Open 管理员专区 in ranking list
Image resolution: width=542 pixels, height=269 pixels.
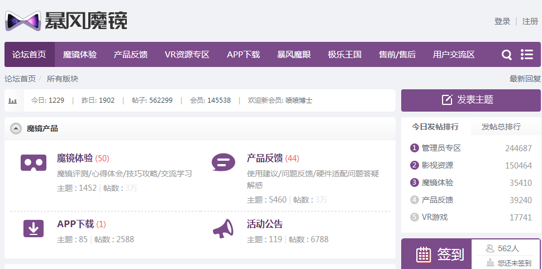pyautogui.click(x=441, y=148)
